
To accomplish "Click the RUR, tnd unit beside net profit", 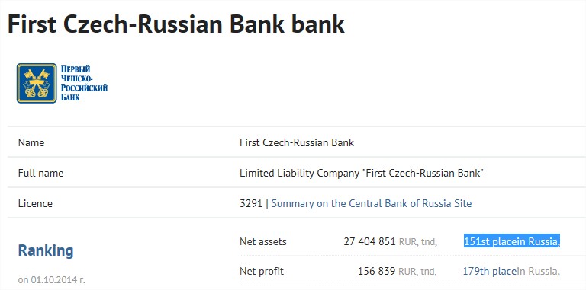I will (x=418, y=272).
